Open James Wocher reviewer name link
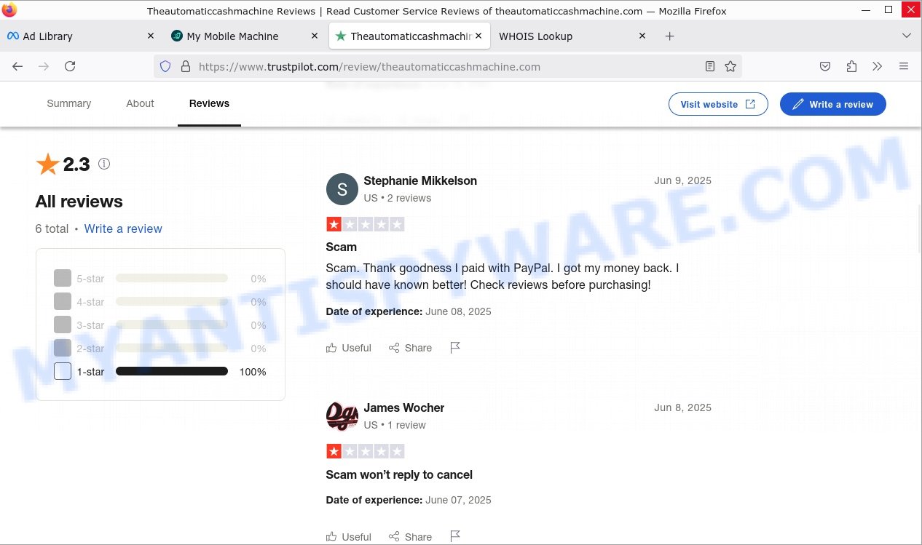 click(x=404, y=407)
